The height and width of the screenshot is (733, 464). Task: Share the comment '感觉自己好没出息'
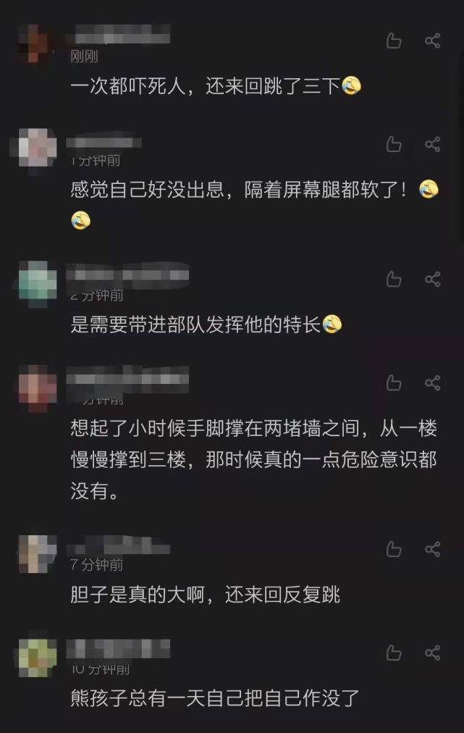(x=433, y=144)
